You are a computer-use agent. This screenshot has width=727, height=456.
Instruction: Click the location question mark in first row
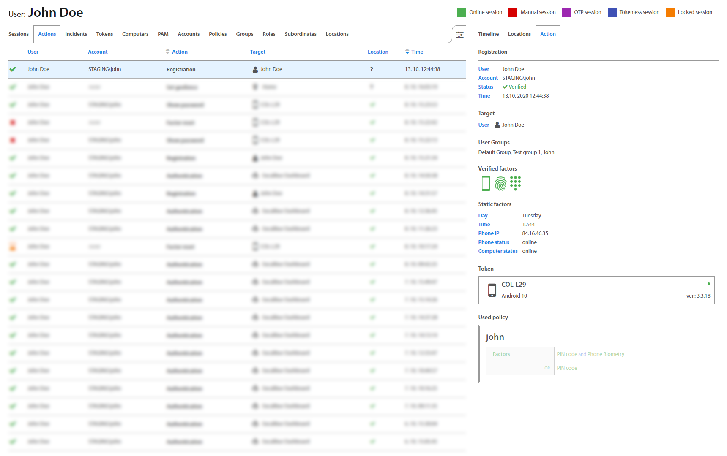[372, 69]
